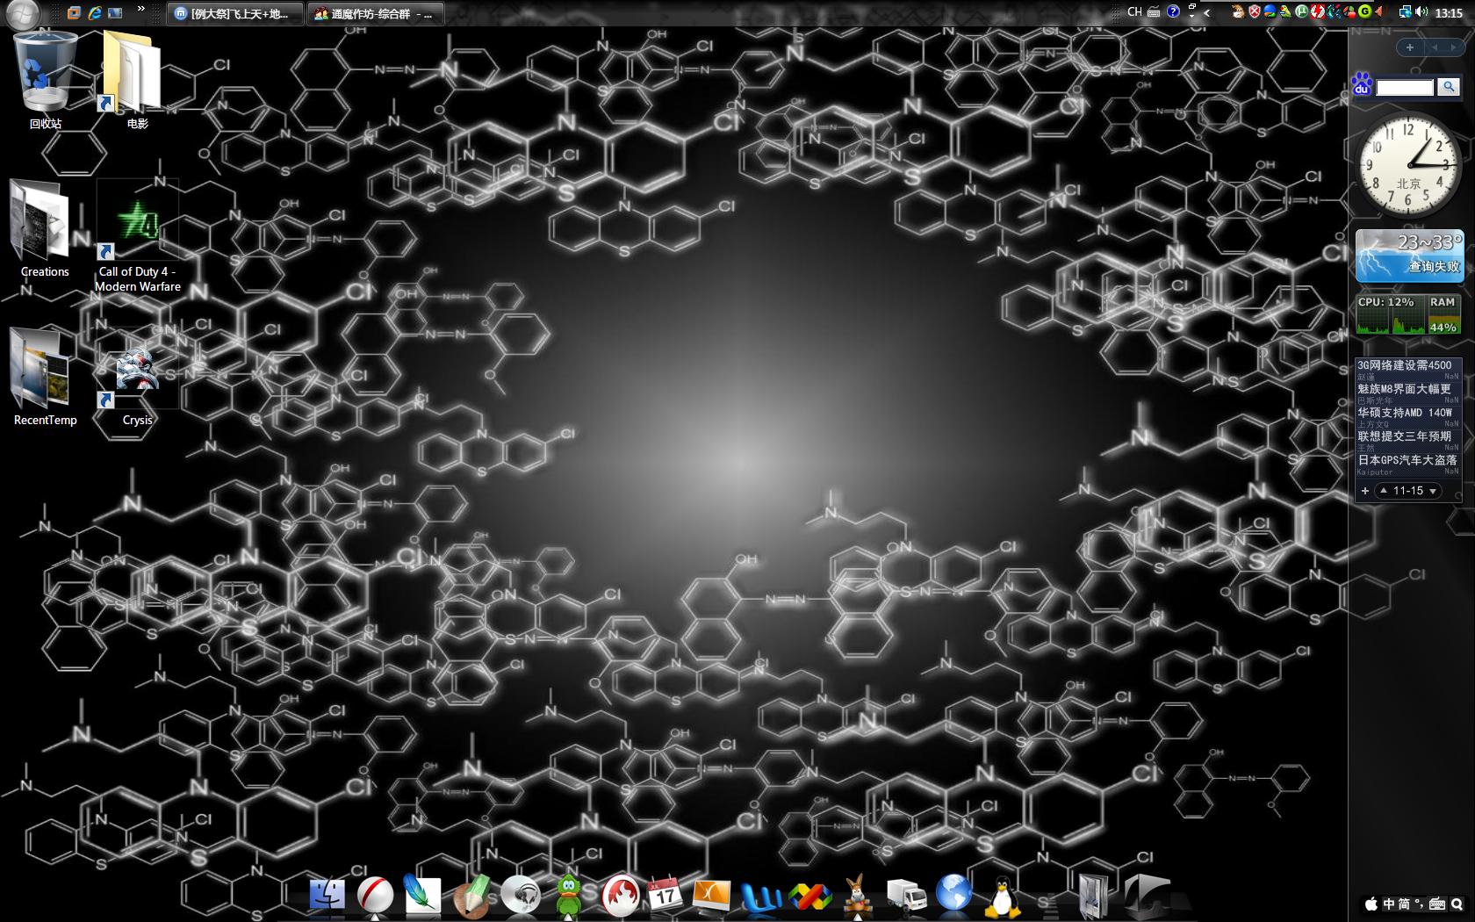Viewport: 1475px width, 922px height.
Task: Open news headline 华硕支持AMD 140W
Action: [x=1405, y=413]
